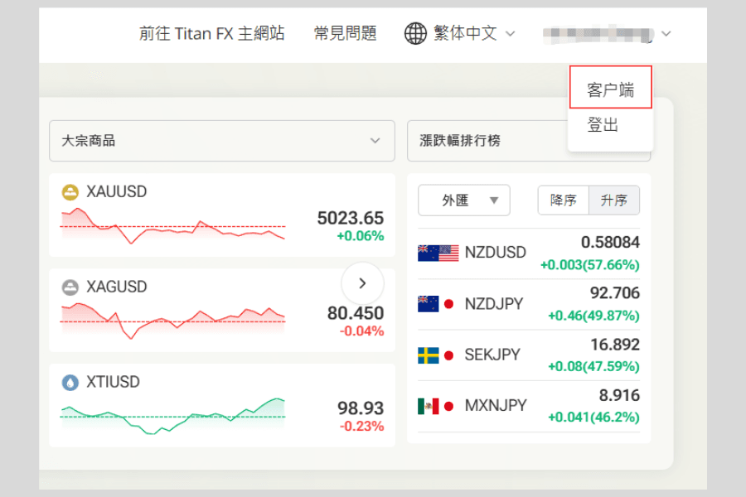This screenshot has width=746, height=497.
Task: Open the 大宗商品 category dropdown
Action: (x=221, y=141)
